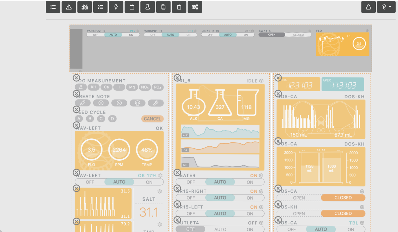
Task: Open gear settings for DOS-KH switch
Action: (x=362, y=207)
